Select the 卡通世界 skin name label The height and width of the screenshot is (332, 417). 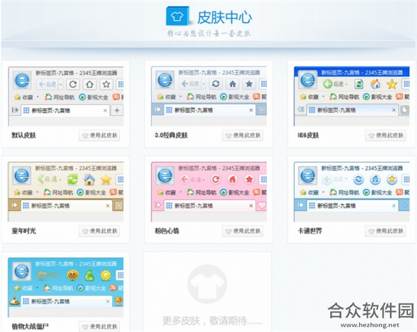tap(309, 231)
